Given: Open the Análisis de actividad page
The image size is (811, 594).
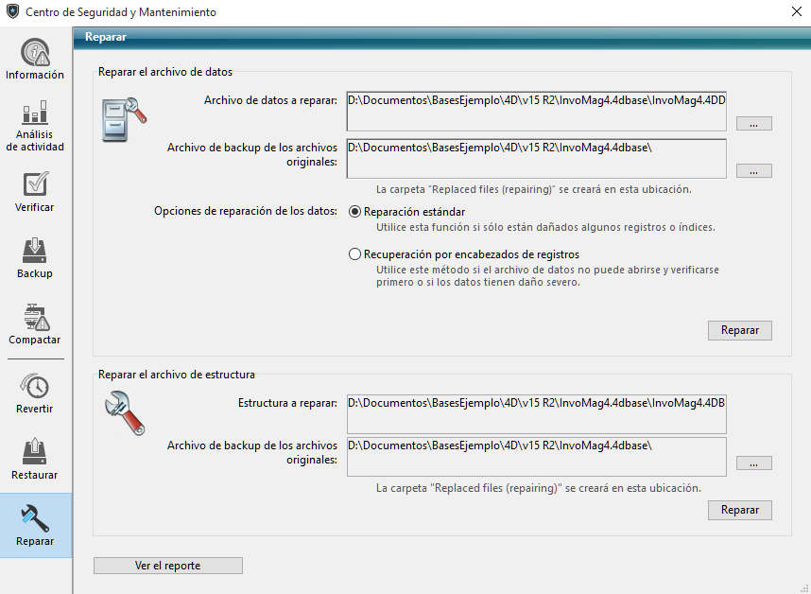Looking at the screenshot, I should pos(35,126).
